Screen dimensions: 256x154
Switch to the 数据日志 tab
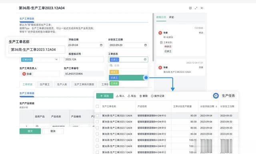point(161,17)
